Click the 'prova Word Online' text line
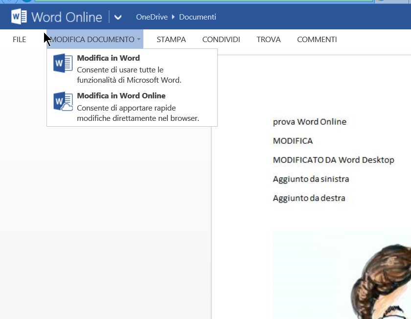The image size is (411, 319). 309,122
